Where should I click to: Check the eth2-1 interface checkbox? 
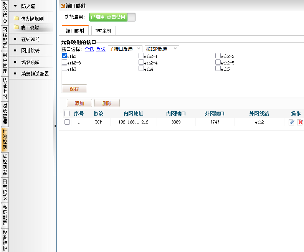pyautogui.click(x=141, y=56)
